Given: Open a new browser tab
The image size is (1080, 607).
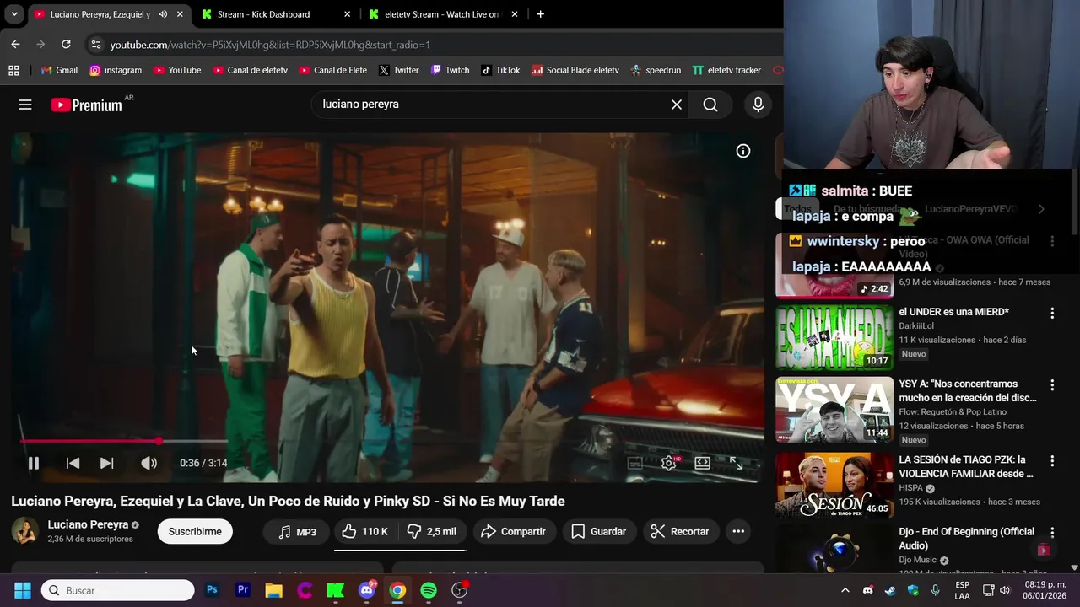Looking at the screenshot, I should (x=540, y=14).
